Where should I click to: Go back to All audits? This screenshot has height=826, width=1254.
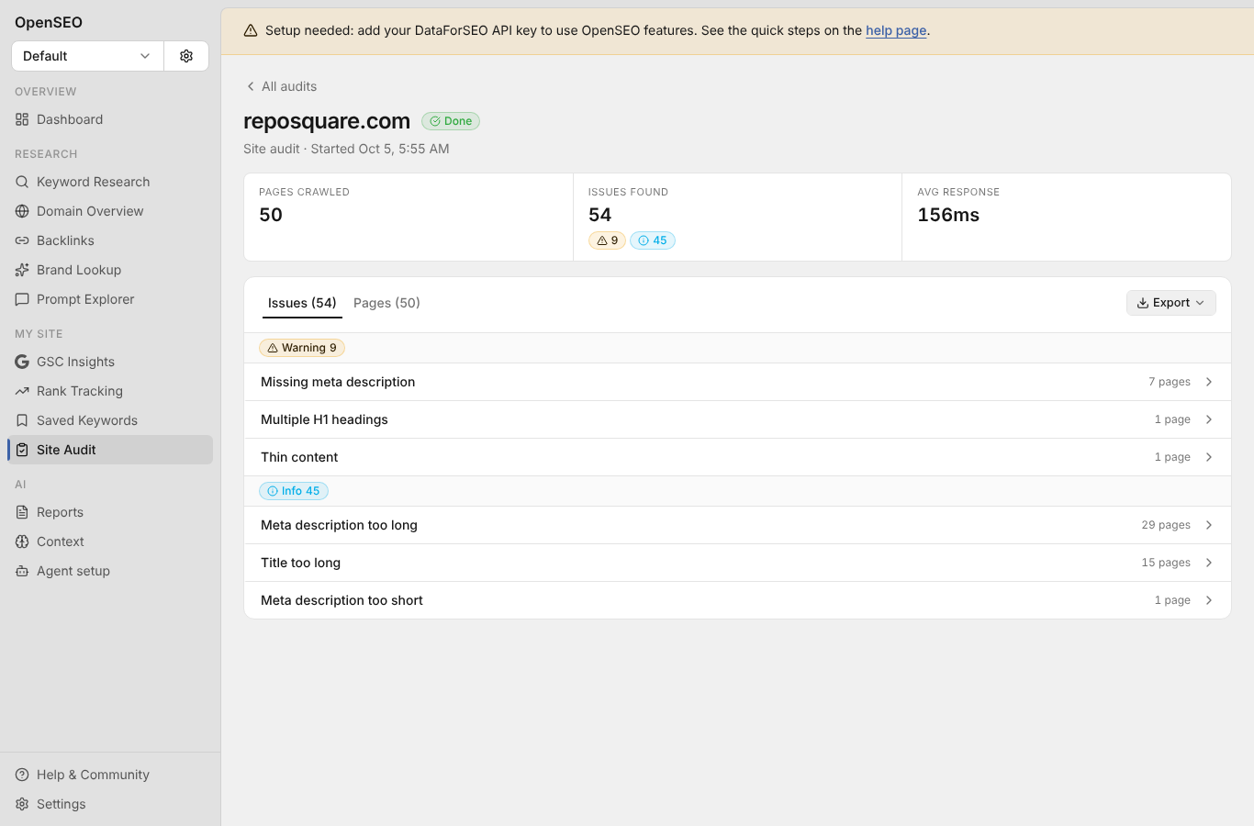click(x=282, y=86)
